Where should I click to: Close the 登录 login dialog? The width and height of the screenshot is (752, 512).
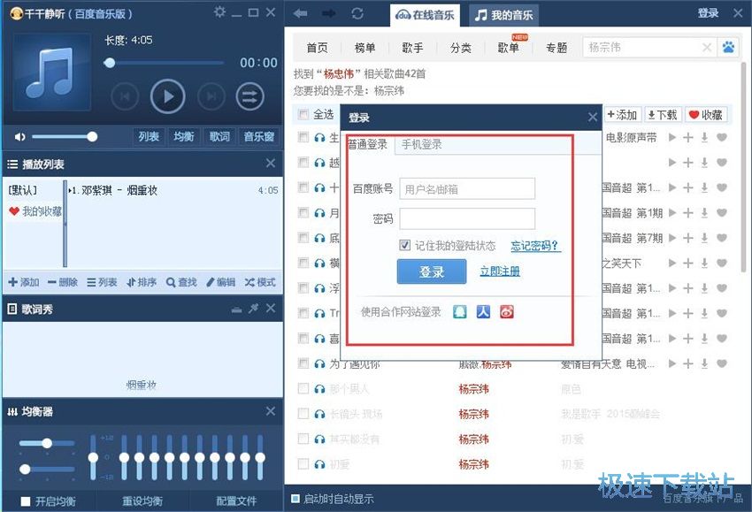593,117
